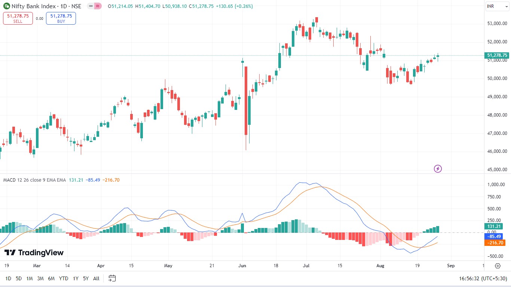Click the open value O51,214.05
The height and width of the screenshot is (287, 511).
[120, 6]
